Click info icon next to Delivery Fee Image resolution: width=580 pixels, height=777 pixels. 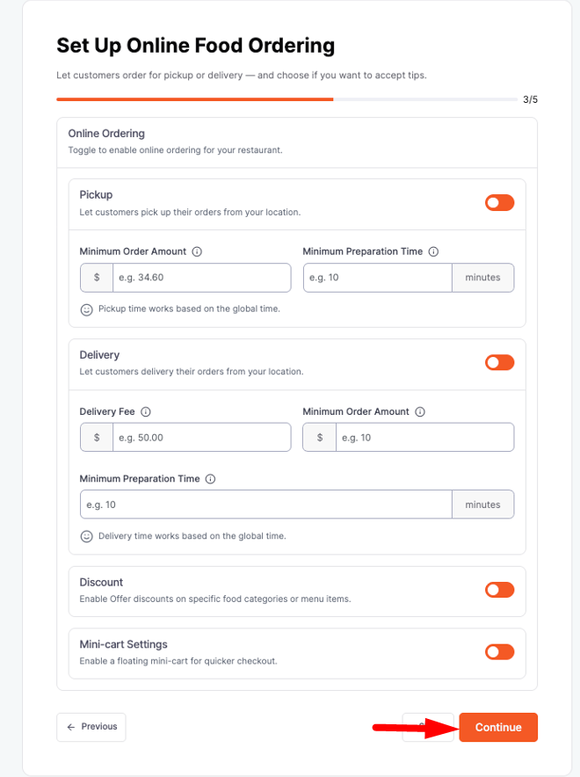(146, 411)
